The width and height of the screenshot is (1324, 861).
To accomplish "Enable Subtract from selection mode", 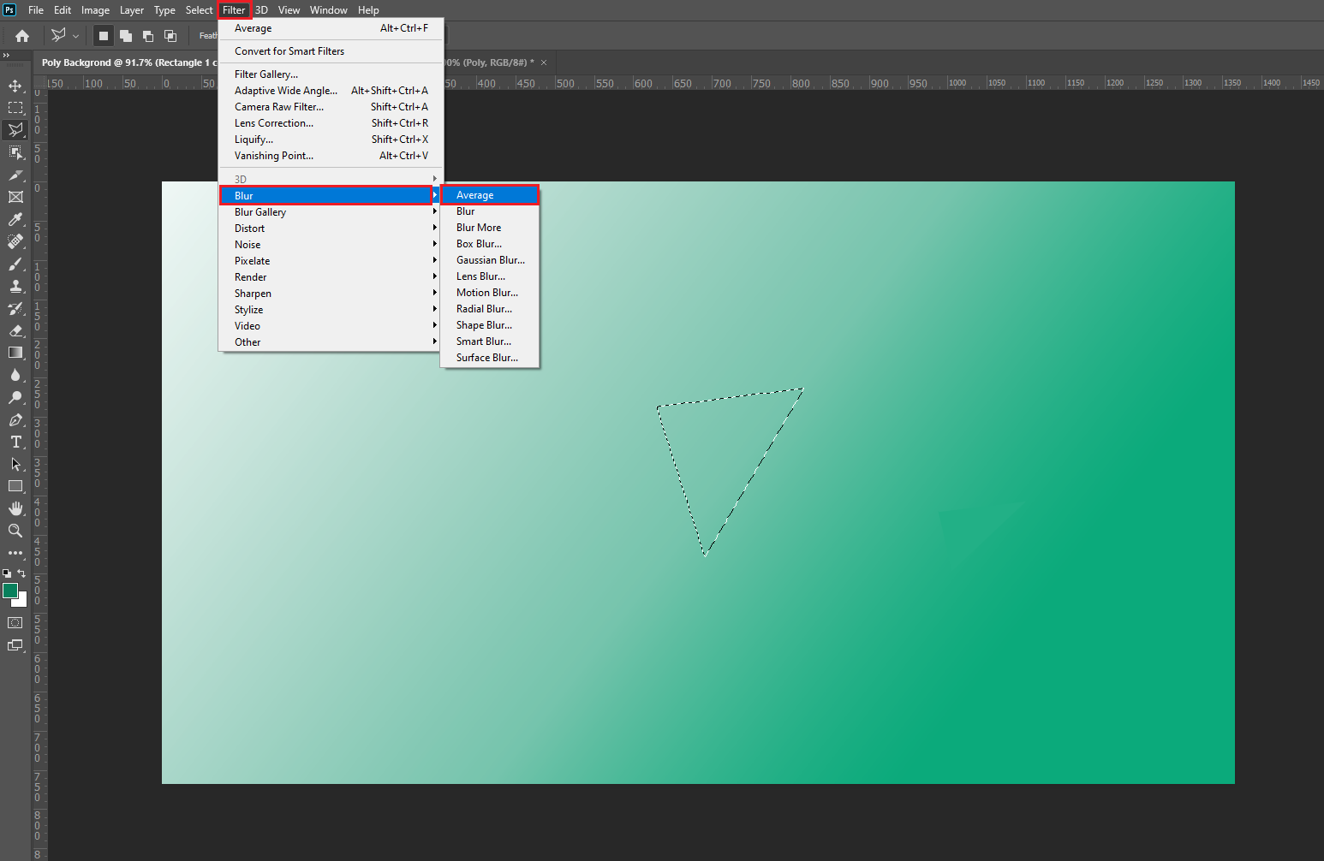I will (x=148, y=36).
